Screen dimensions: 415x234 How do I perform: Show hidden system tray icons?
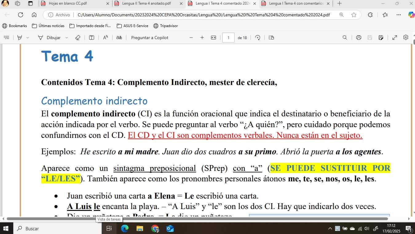(x=330, y=229)
